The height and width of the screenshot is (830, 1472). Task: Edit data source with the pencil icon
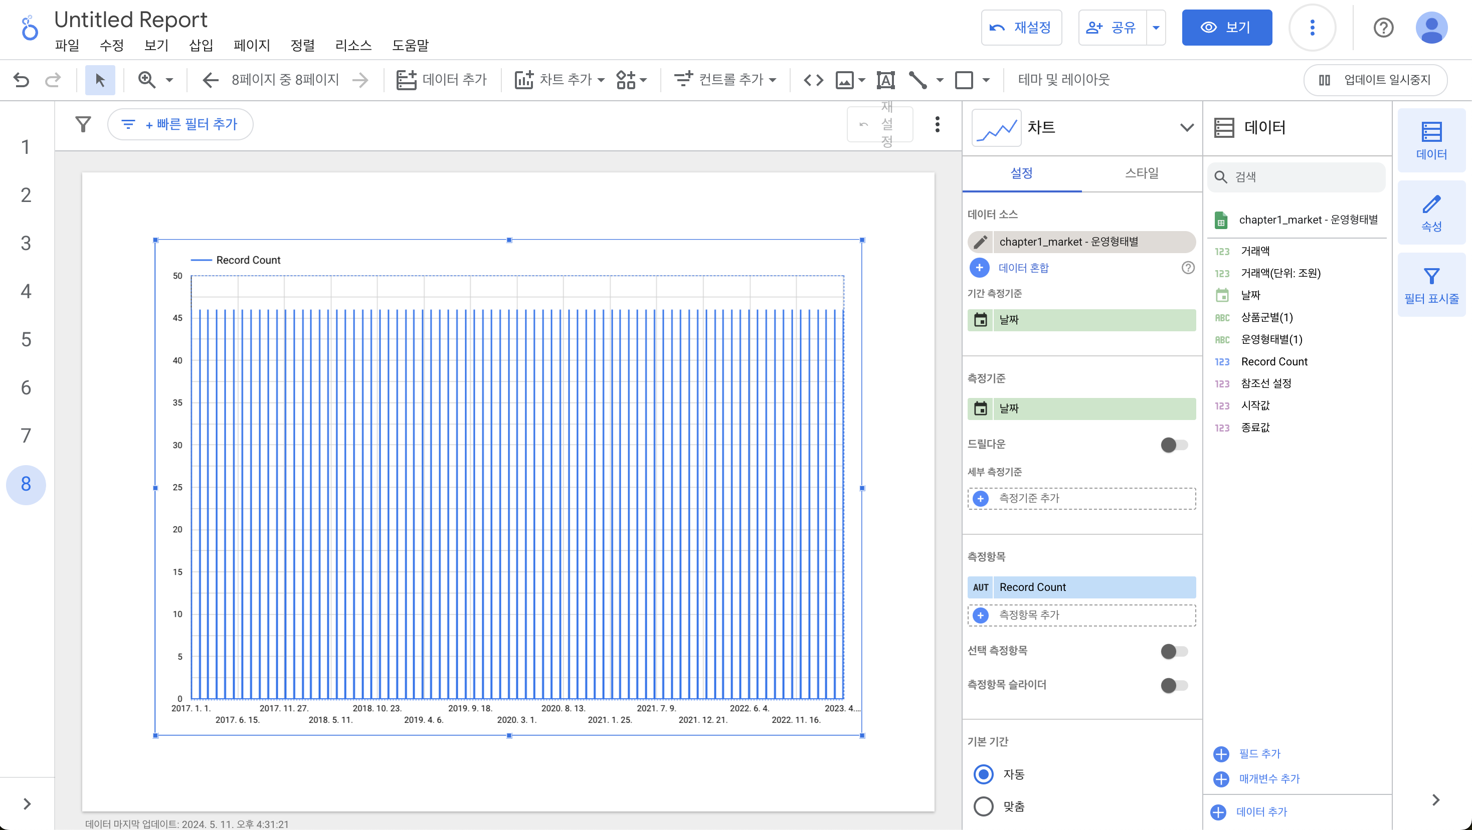[x=981, y=242]
